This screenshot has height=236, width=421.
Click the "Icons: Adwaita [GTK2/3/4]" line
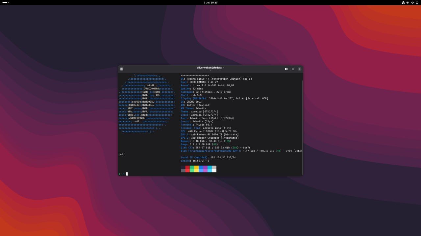(x=199, y=115)
